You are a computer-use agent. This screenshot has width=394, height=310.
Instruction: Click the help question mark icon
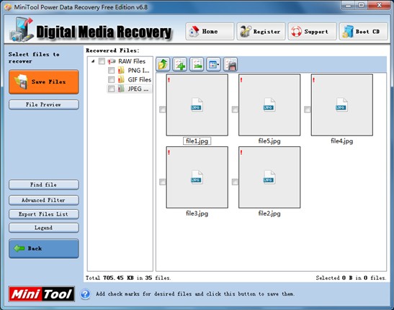tap(86, 294)
